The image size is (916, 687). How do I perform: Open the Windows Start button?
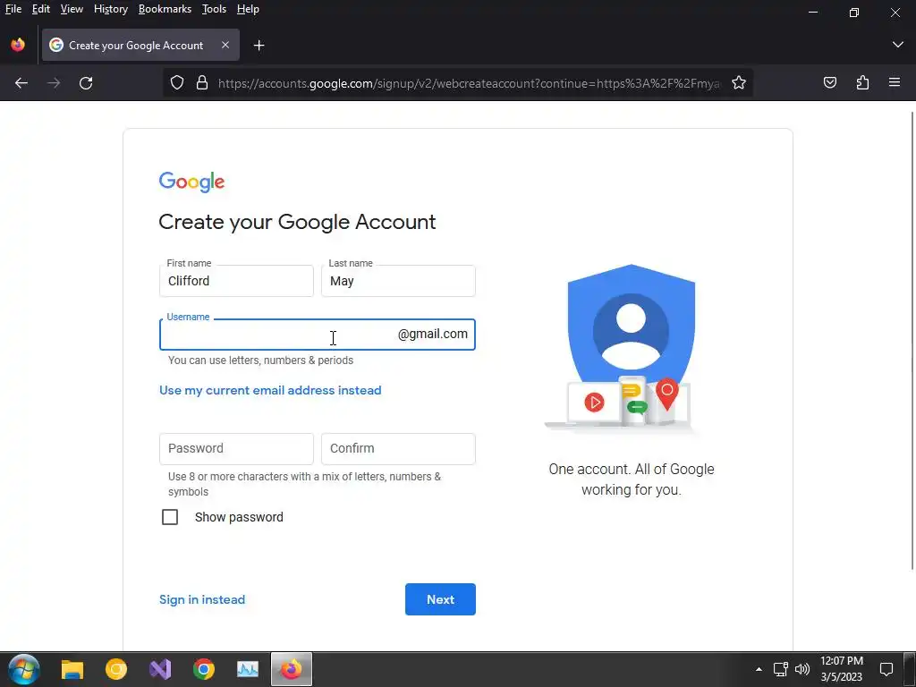click(x=24, y=669)
